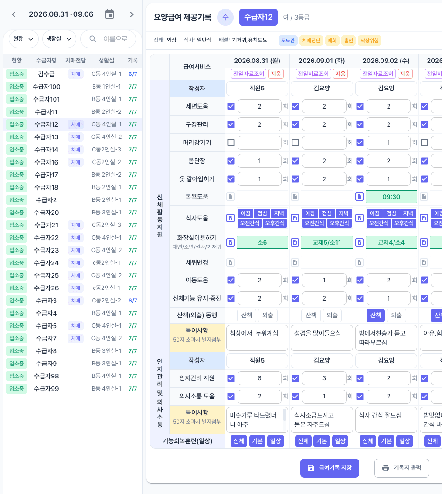Open 체위변경 note icon for 09.01
The height and width of the screenshot is (494, 442).
tap(295, 262)
